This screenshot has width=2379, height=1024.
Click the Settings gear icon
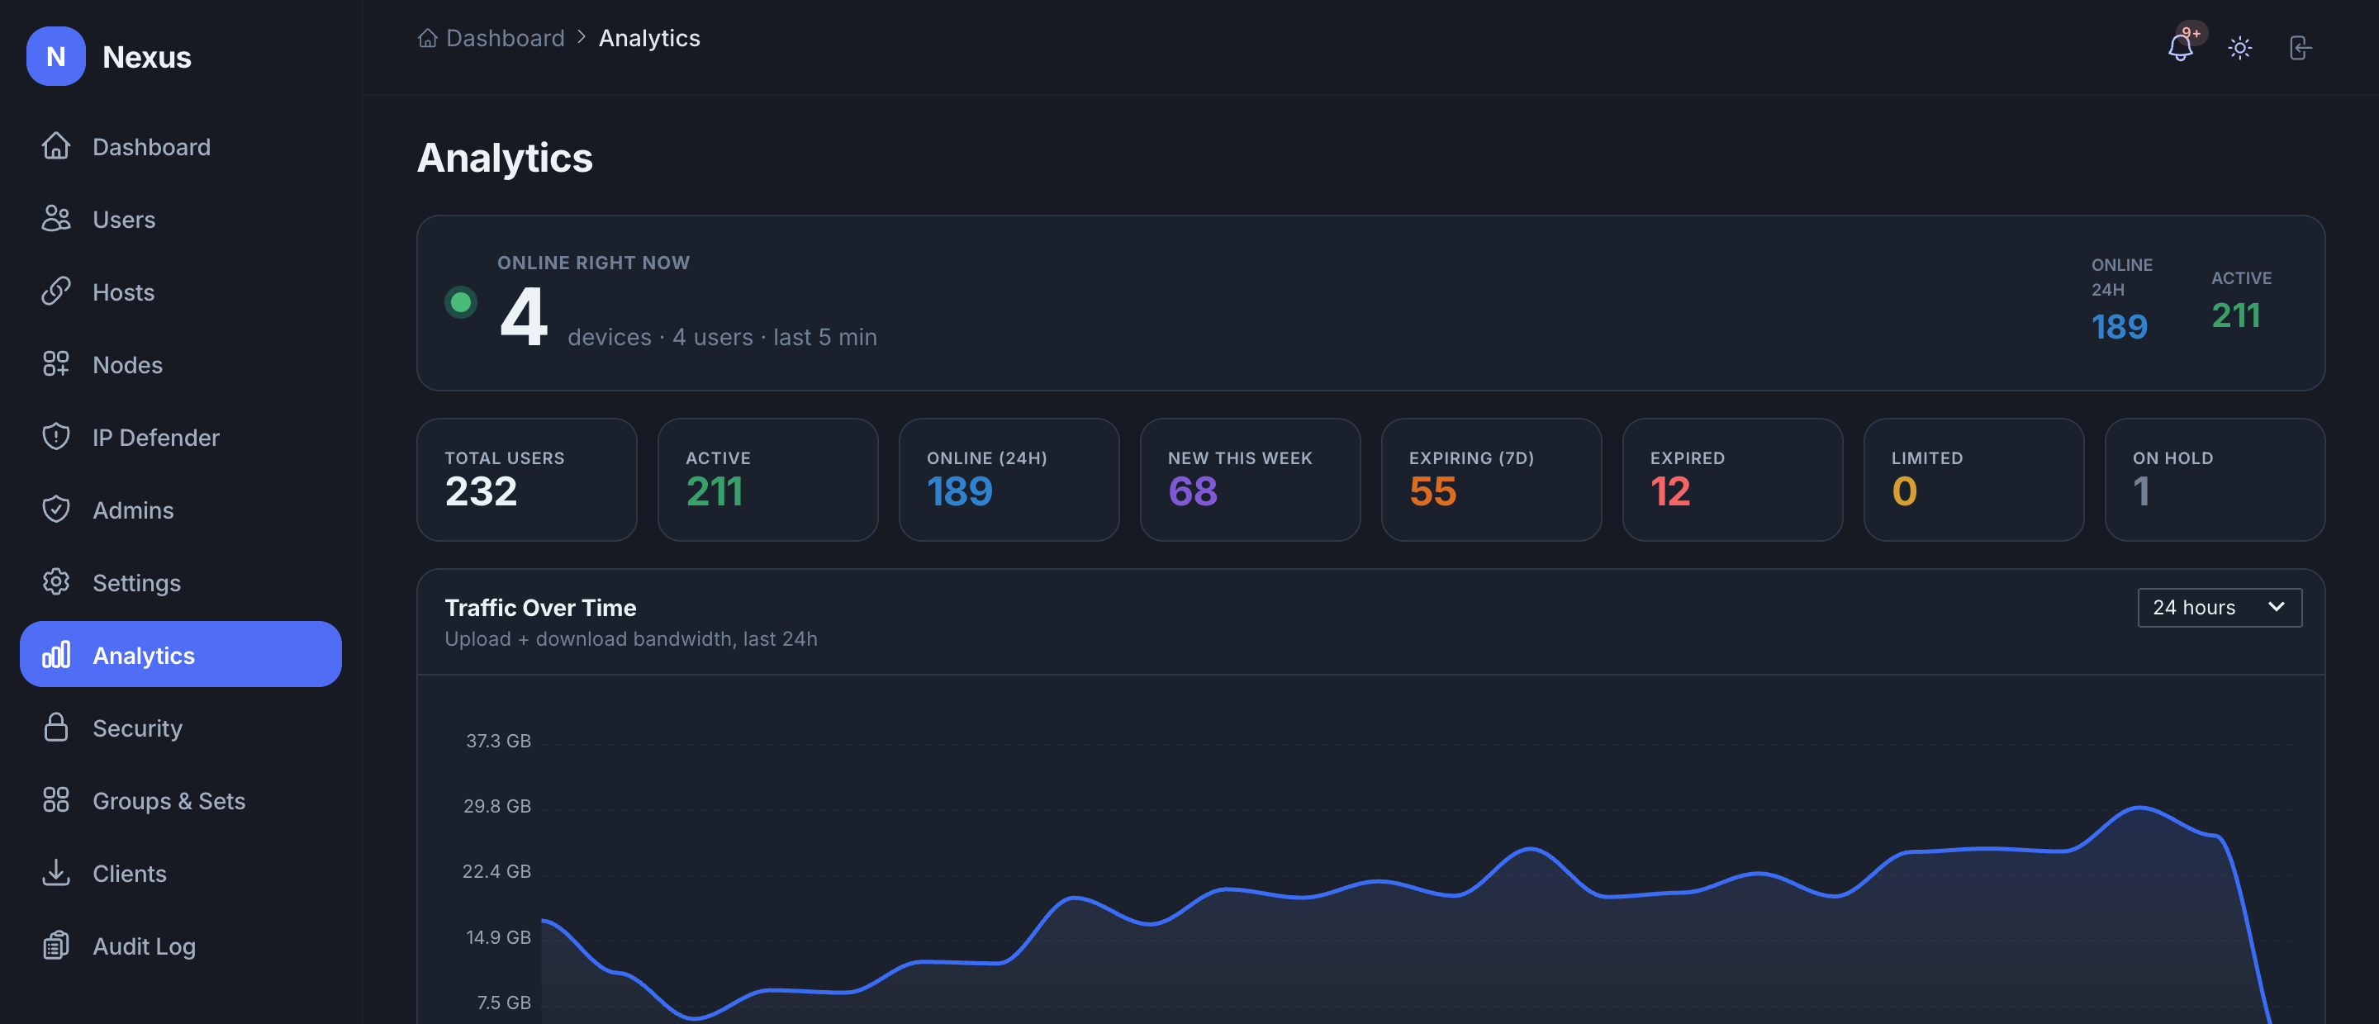coord(55,581)
